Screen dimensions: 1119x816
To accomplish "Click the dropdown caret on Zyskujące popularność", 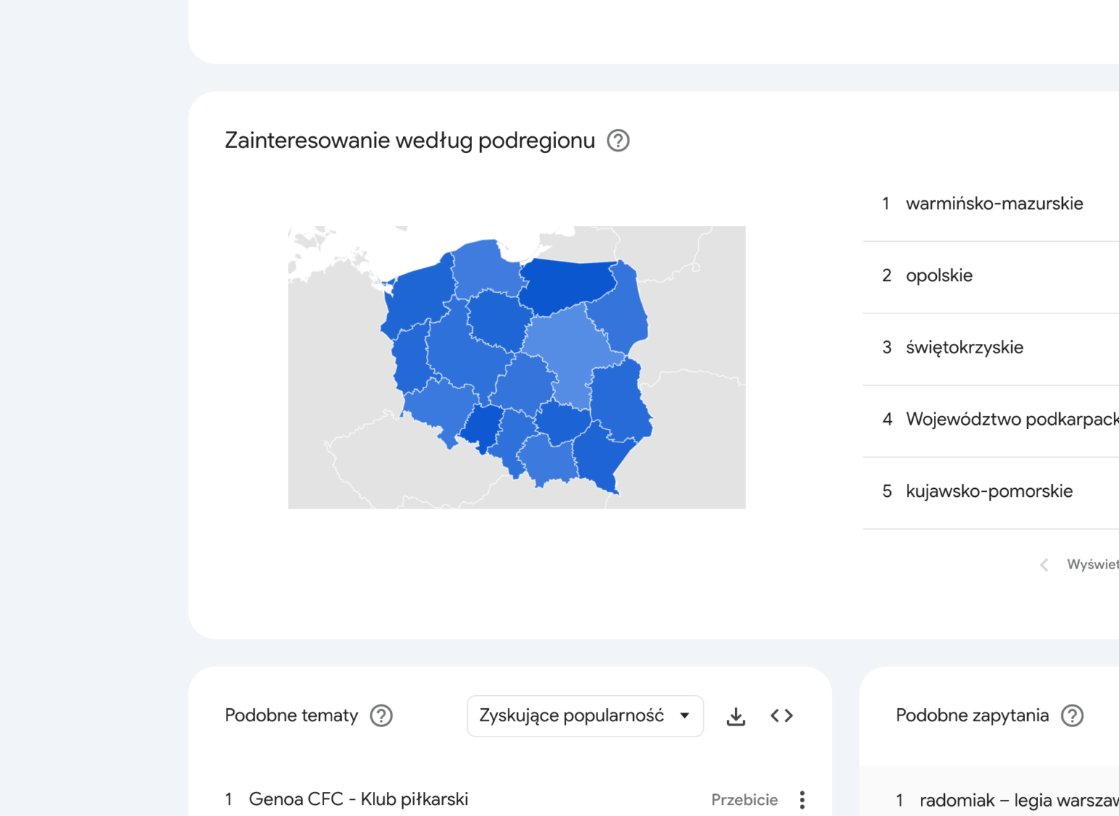I will (683, 715).
